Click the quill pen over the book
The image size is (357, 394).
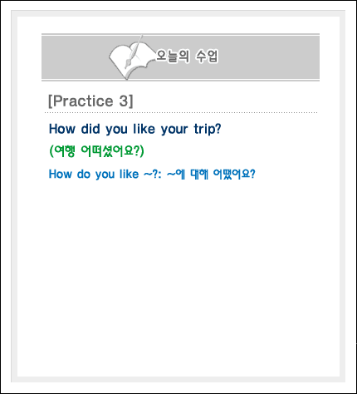click(x=134, y=52)
